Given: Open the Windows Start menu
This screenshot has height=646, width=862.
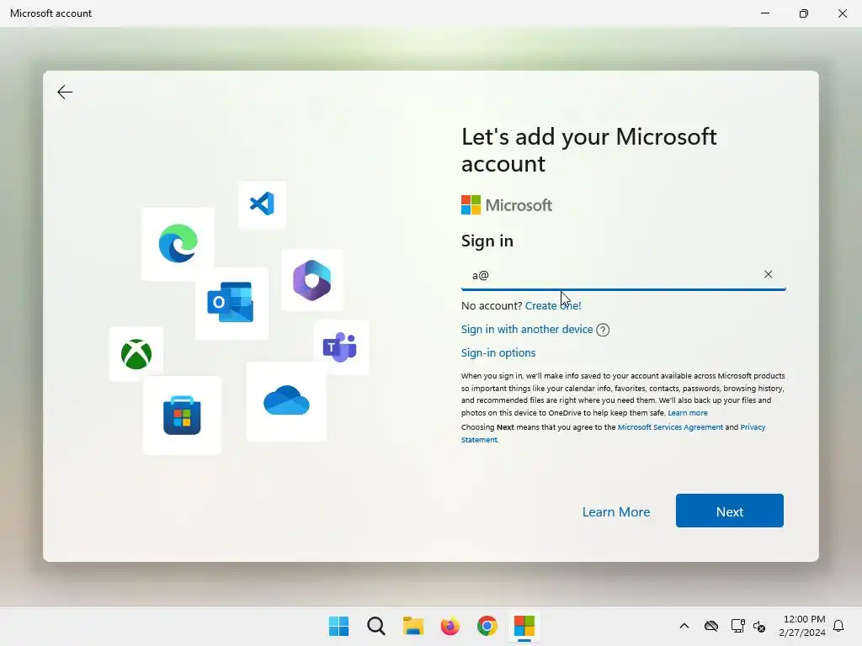Looking at the screenshot, I should pyautogui.click(x=338, y=626).
